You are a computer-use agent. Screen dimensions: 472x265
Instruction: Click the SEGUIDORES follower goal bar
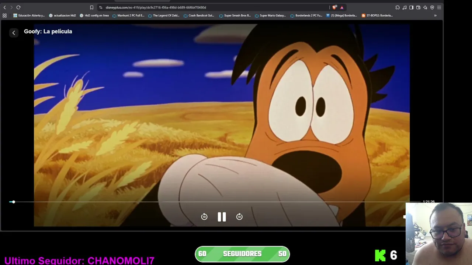point(242,254)
